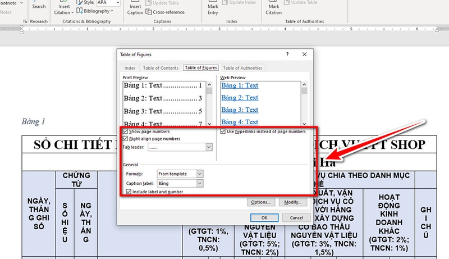Screen dimensions: 449x259
Task: Toggle Use hyperlinks instead of page numbers
Action: (x=223, y=131)
